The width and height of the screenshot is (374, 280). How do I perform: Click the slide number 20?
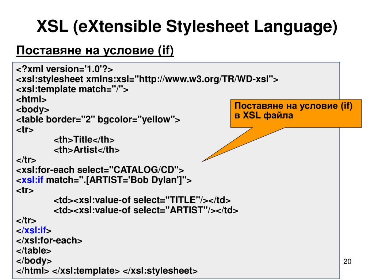click(x=347, y=261)
